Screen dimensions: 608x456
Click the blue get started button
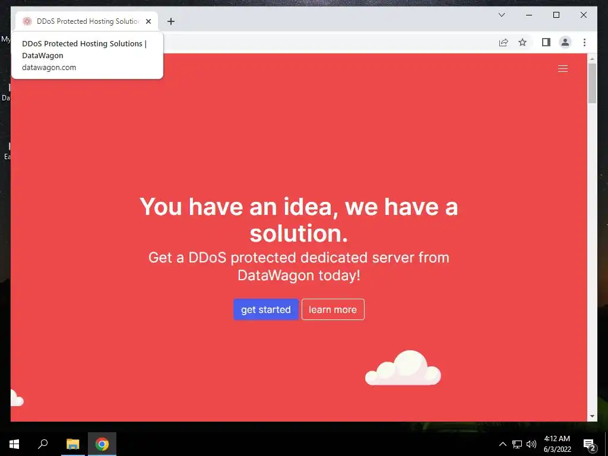coord(265,309)
